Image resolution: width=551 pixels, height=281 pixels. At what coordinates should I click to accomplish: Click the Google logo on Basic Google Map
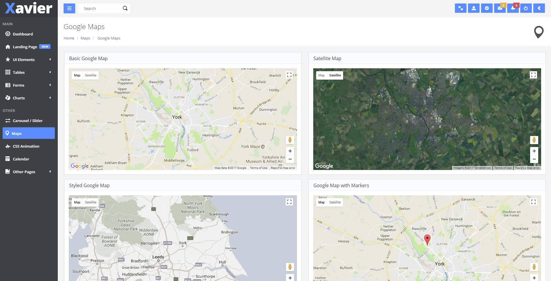click(80, 166)
